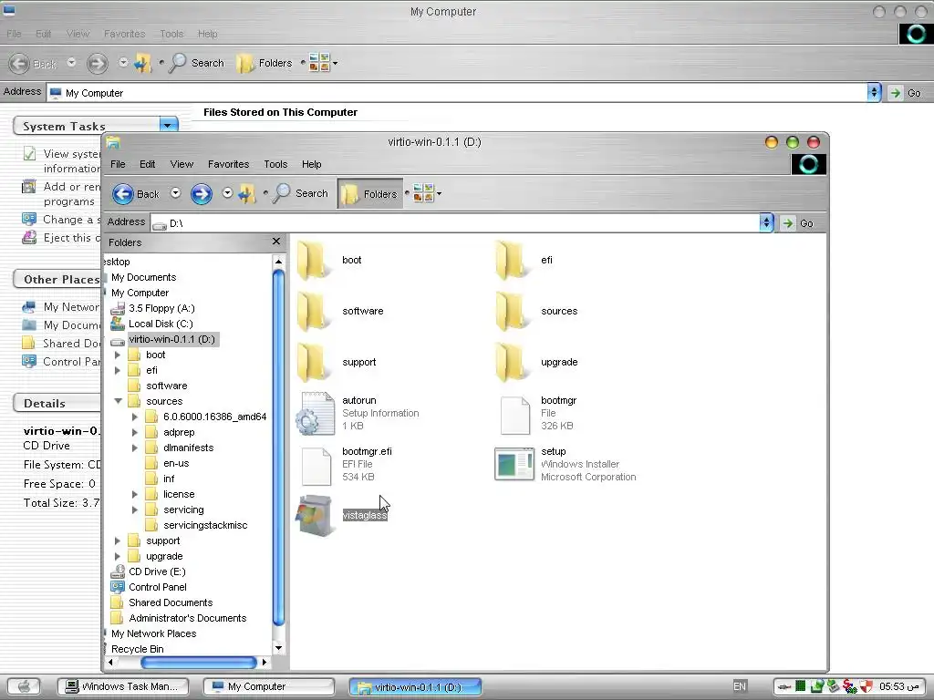Click horizontal scrollbar thumb in Folders pane
Image resolution: width=934 pixels, height=700 pixels.
[198, 662]
